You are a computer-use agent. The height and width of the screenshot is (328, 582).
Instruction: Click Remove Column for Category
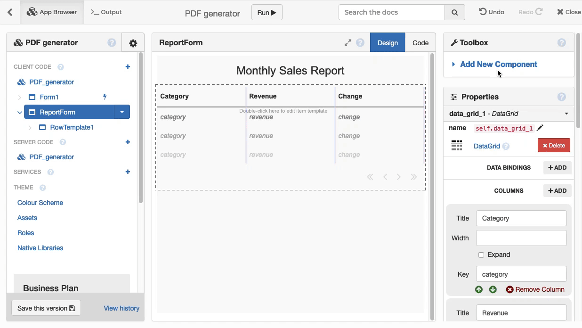[x=535, y=289]
